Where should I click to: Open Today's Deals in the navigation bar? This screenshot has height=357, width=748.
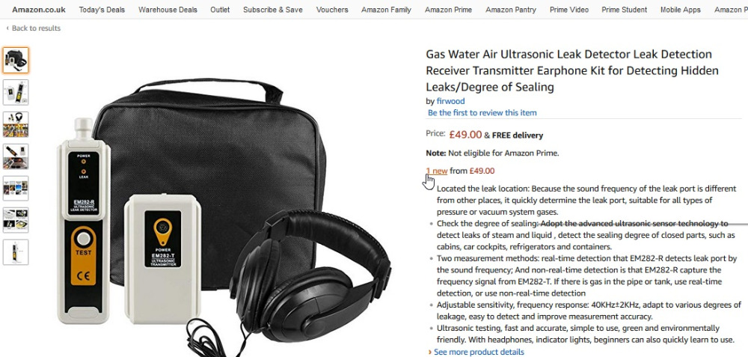tap(102, 10)
